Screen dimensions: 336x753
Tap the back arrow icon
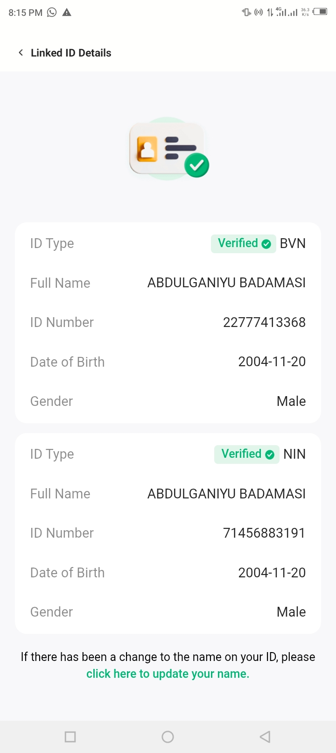21,53
